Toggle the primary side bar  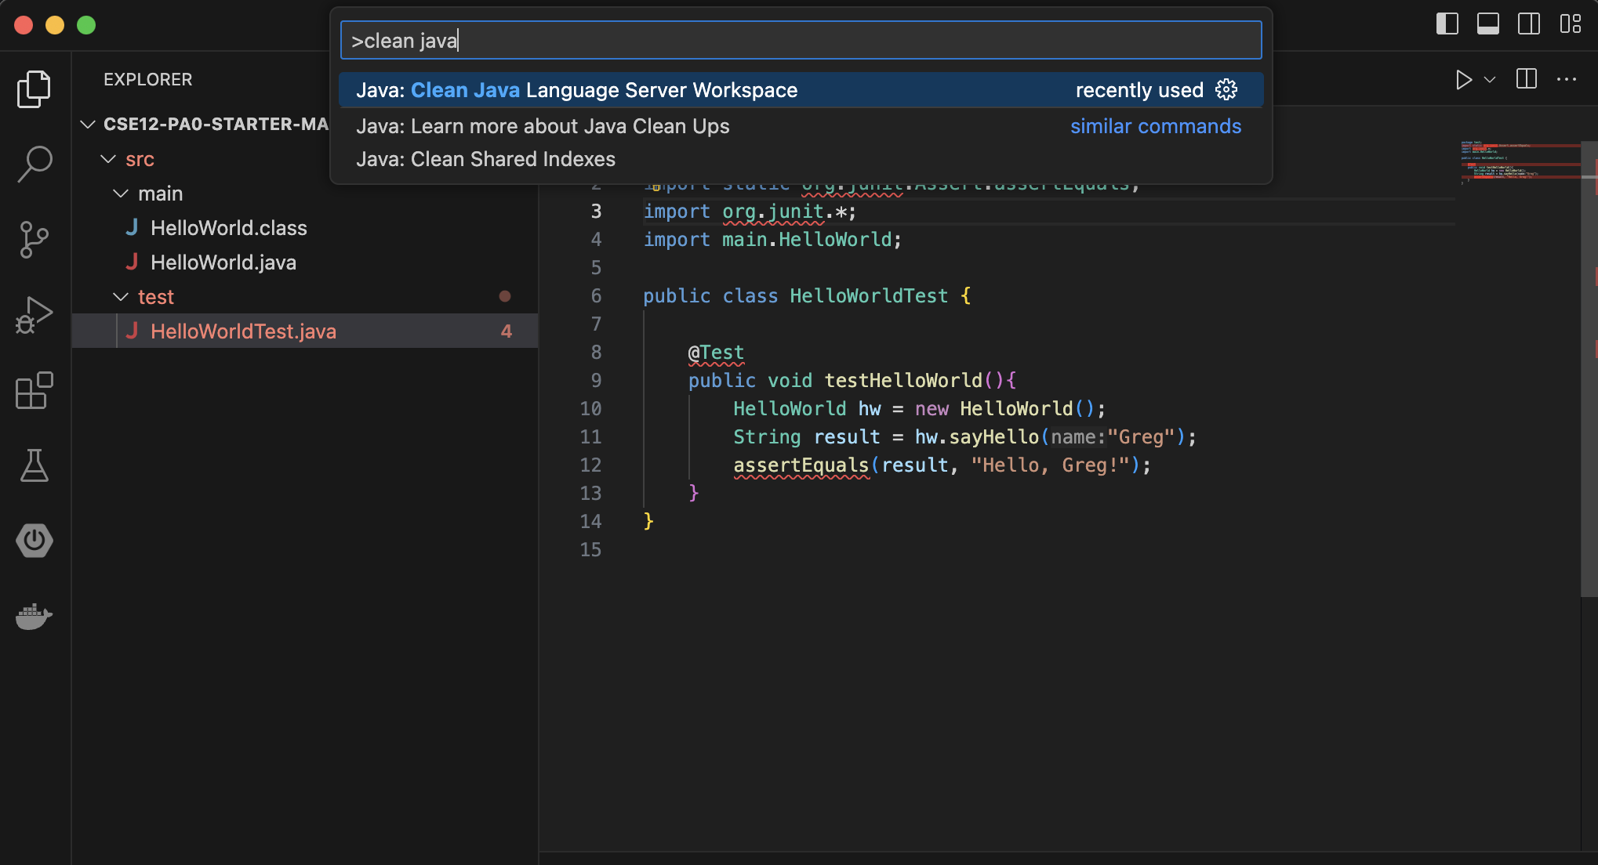pyautogui.click(x=1447, y=24)
